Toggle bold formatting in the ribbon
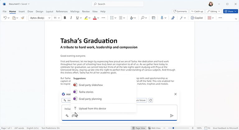This screenshot has height=130, width=239. point(65,18)
